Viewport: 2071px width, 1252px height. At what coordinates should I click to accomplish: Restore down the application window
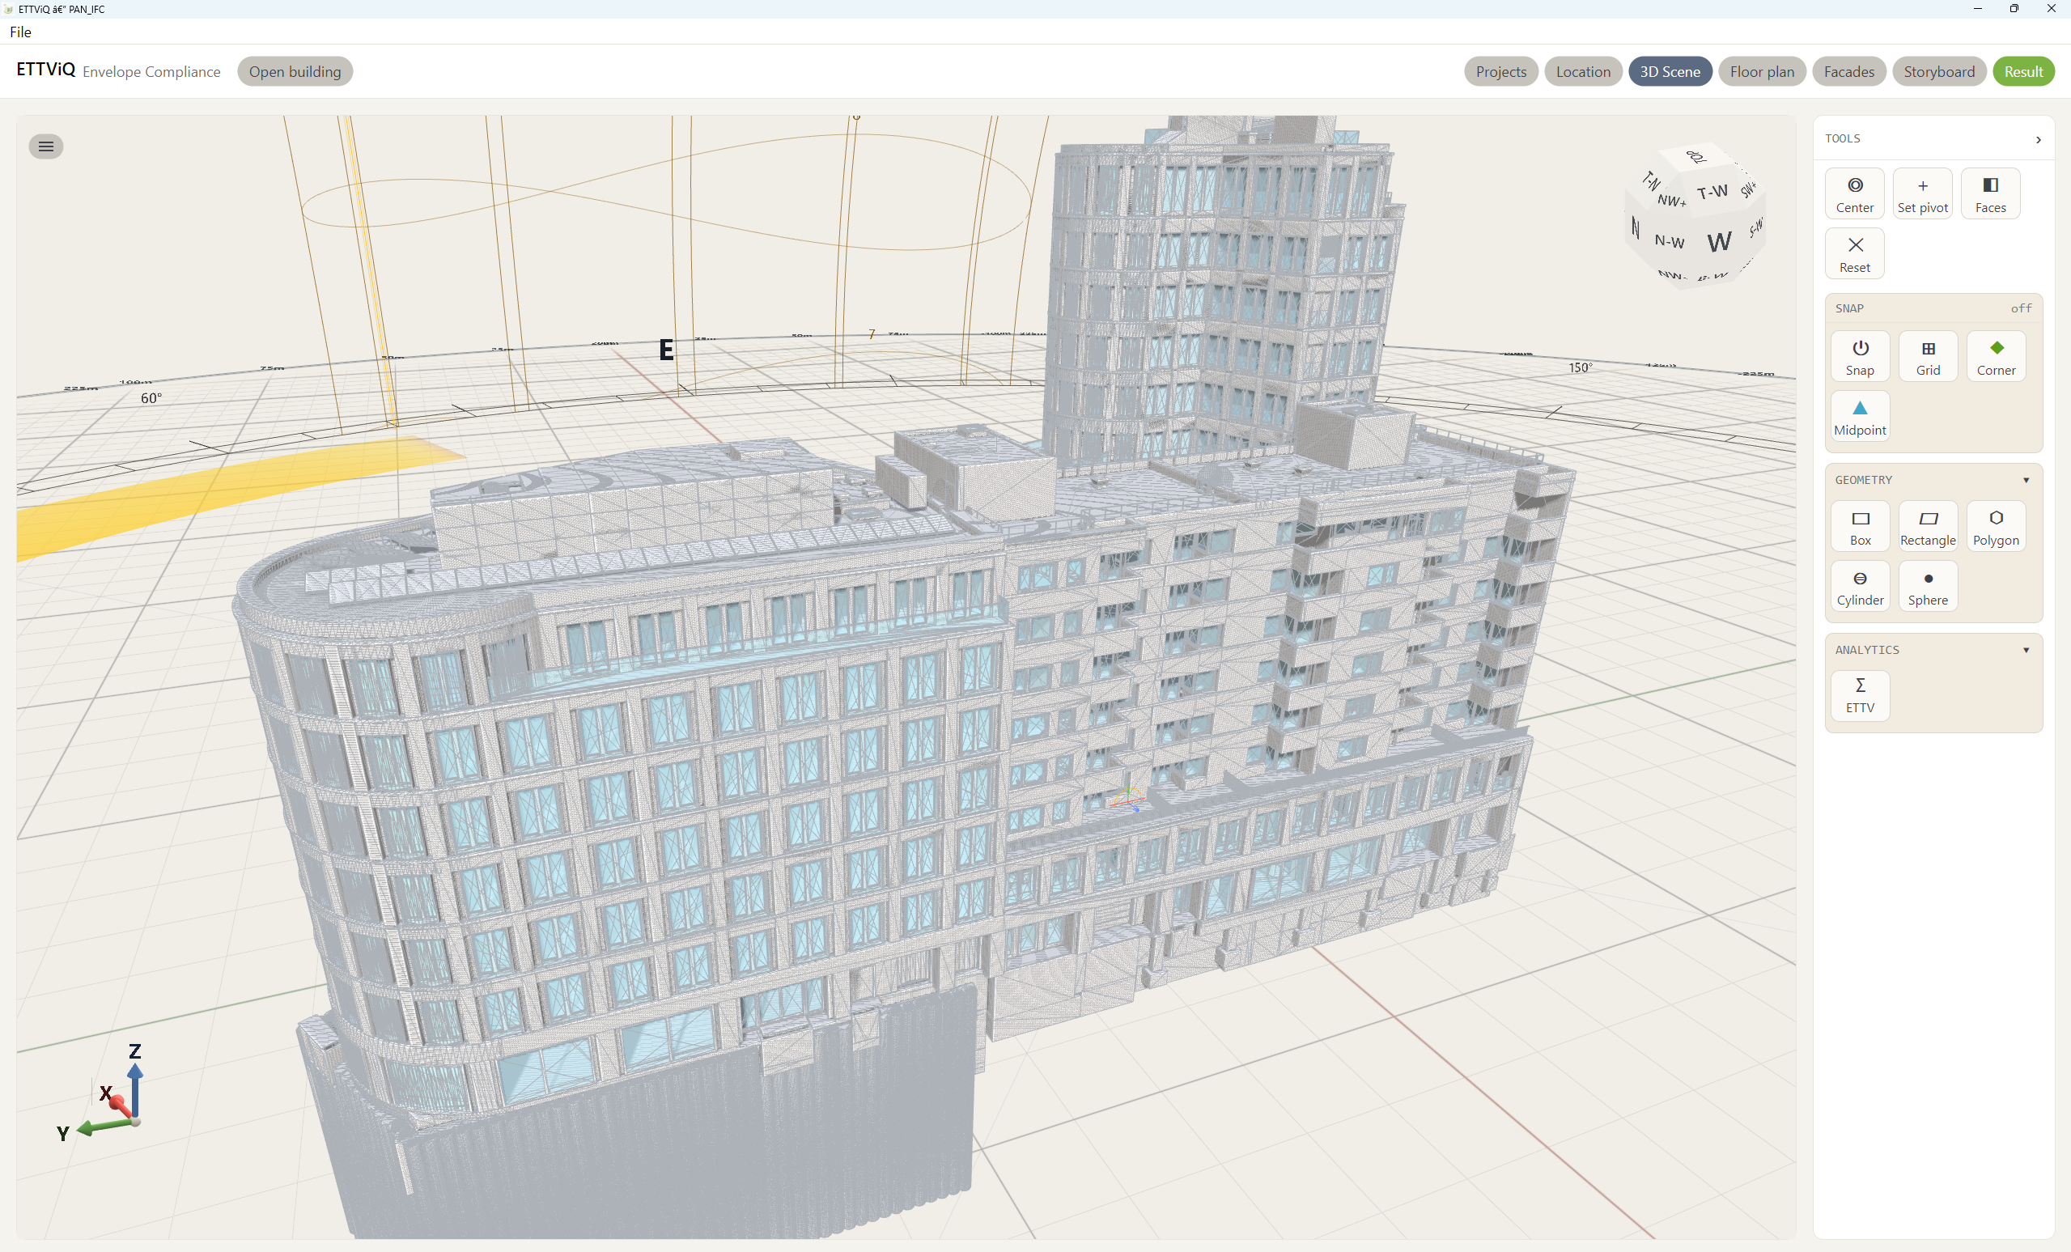click(x=2014, y=8)
